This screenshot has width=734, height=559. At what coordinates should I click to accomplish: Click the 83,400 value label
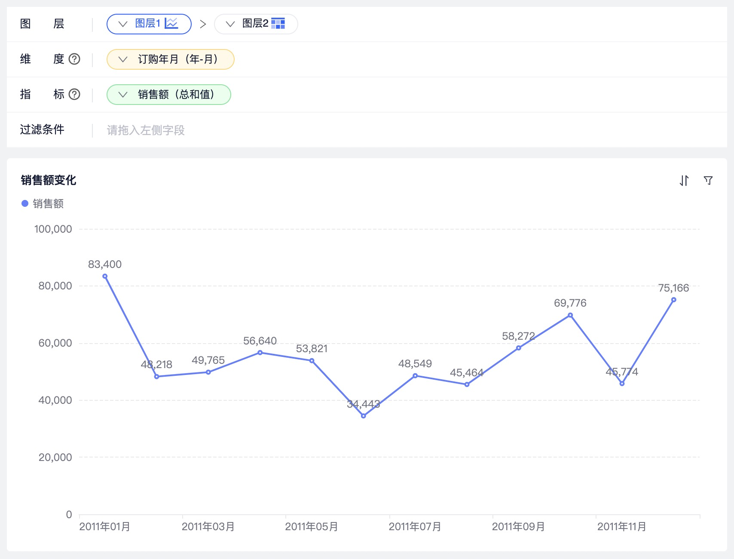pos(105,264)
